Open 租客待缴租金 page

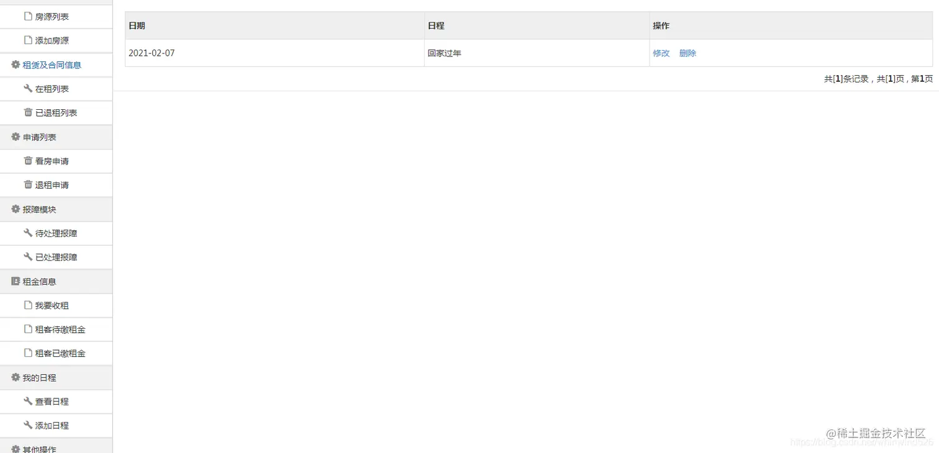coord(56,329)
